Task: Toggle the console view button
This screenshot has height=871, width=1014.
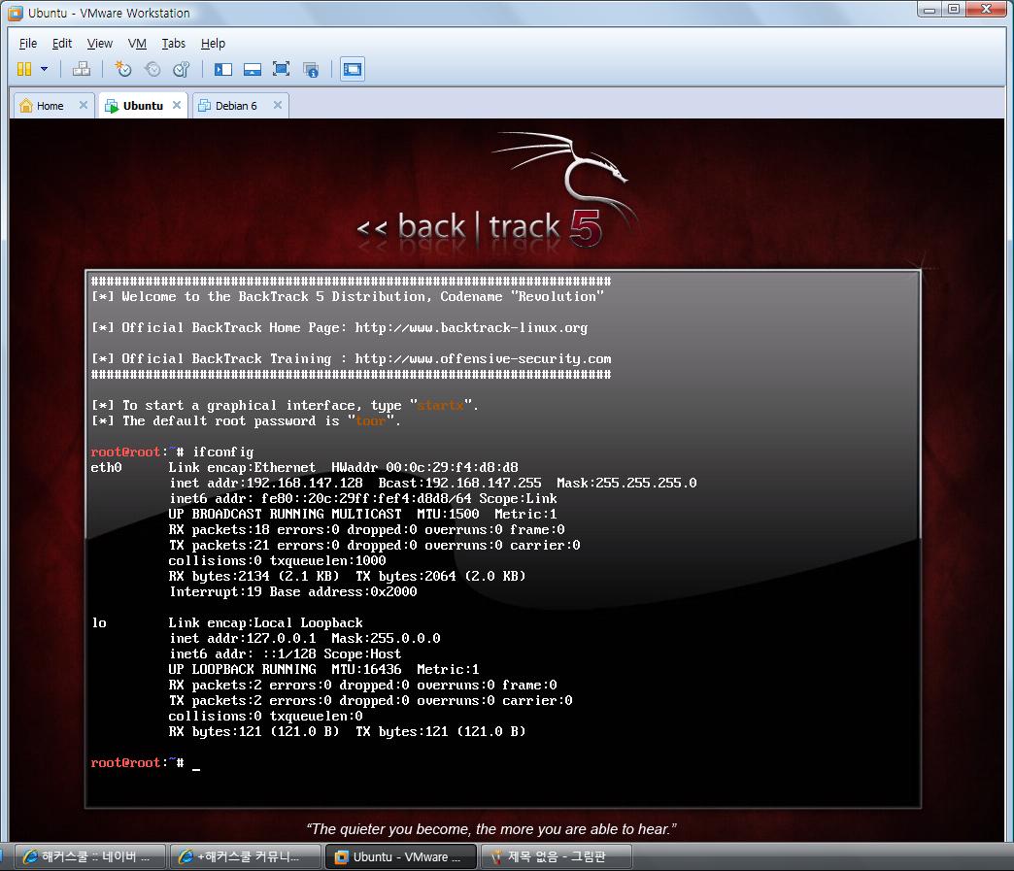Action: 353,69
